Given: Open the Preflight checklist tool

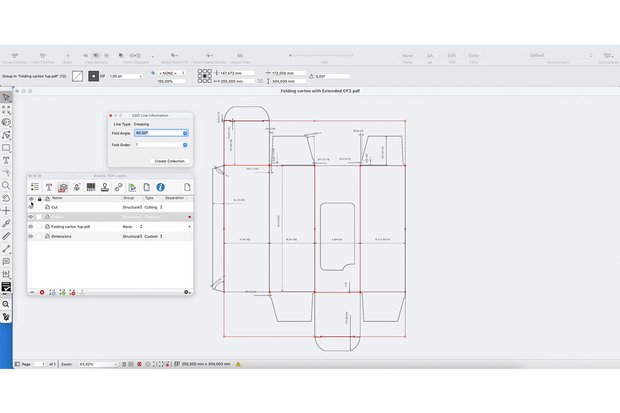Looking at the screenshot, I should [x=6, y=287].
